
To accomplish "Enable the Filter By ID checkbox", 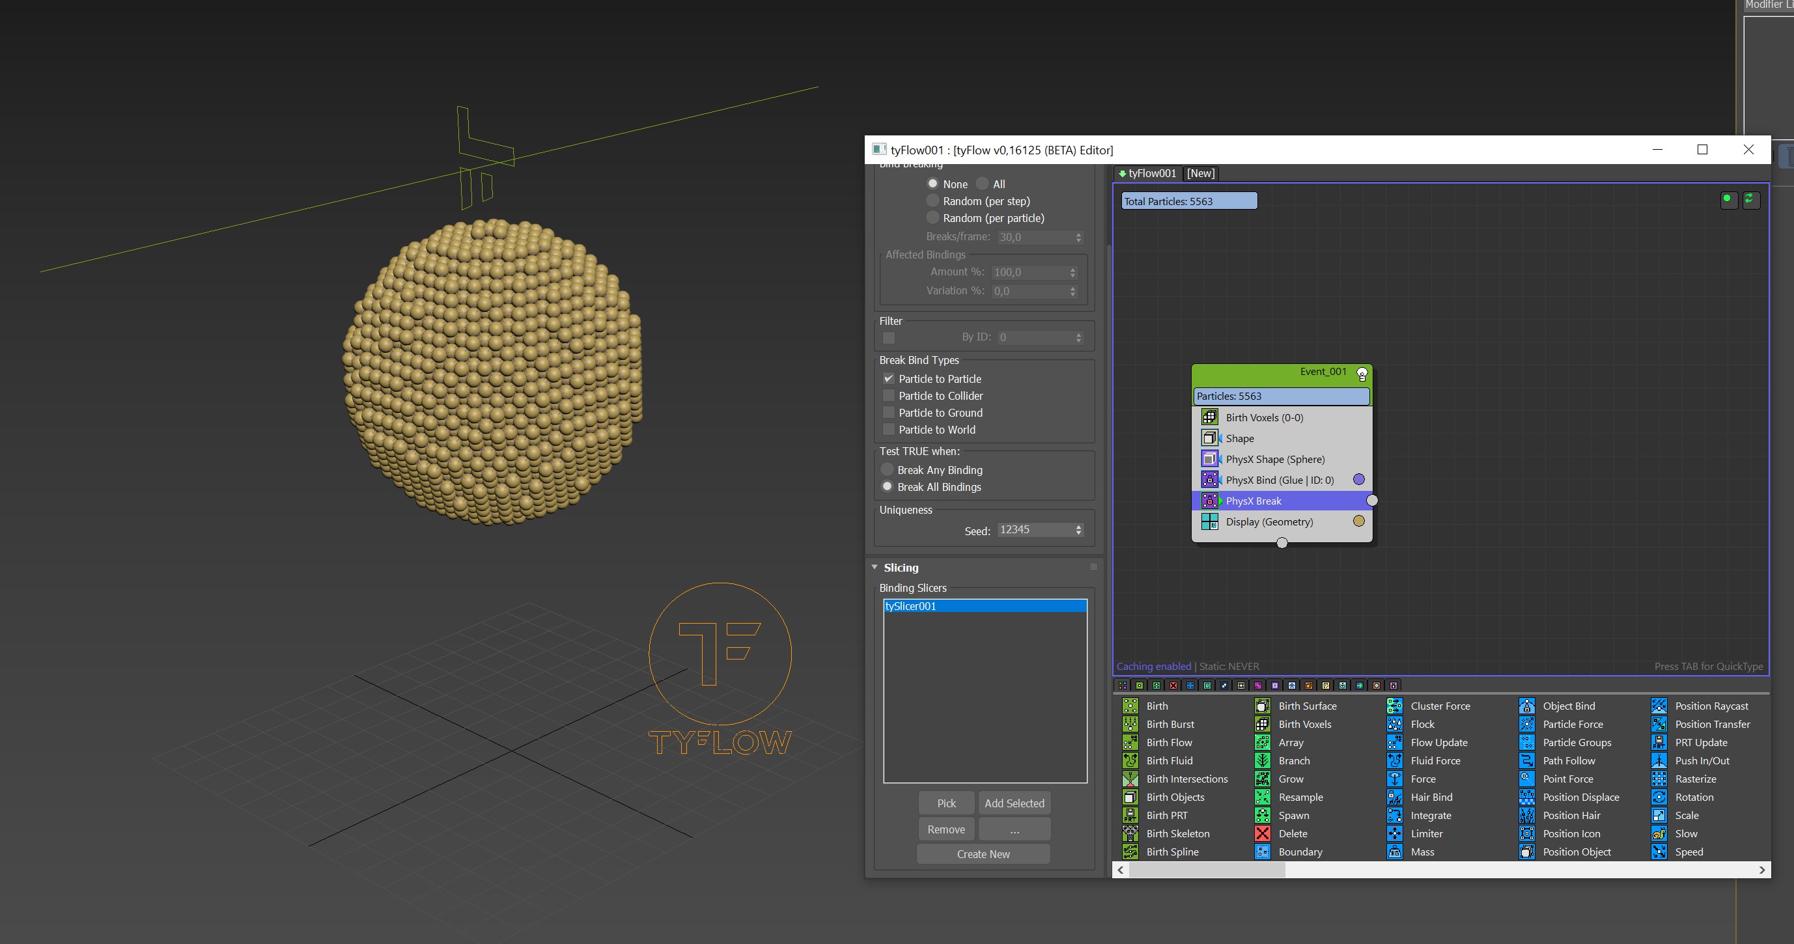I will [889, 338].
